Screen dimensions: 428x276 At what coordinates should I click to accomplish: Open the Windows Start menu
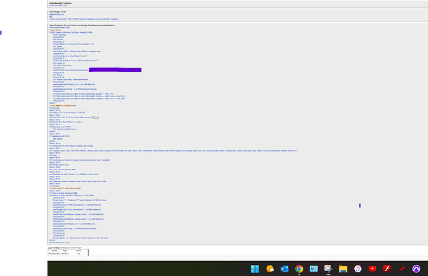coord(255,269)
